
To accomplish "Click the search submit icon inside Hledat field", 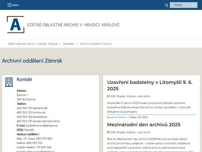I will point(193,5).
